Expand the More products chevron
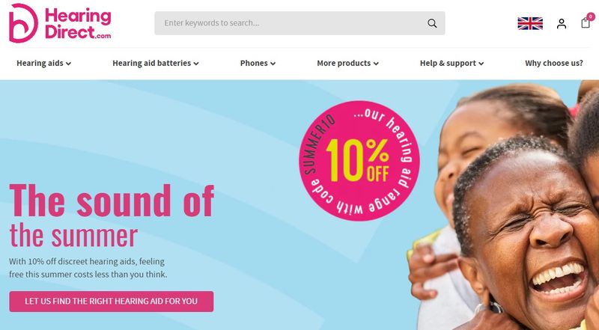 (376, 64)
